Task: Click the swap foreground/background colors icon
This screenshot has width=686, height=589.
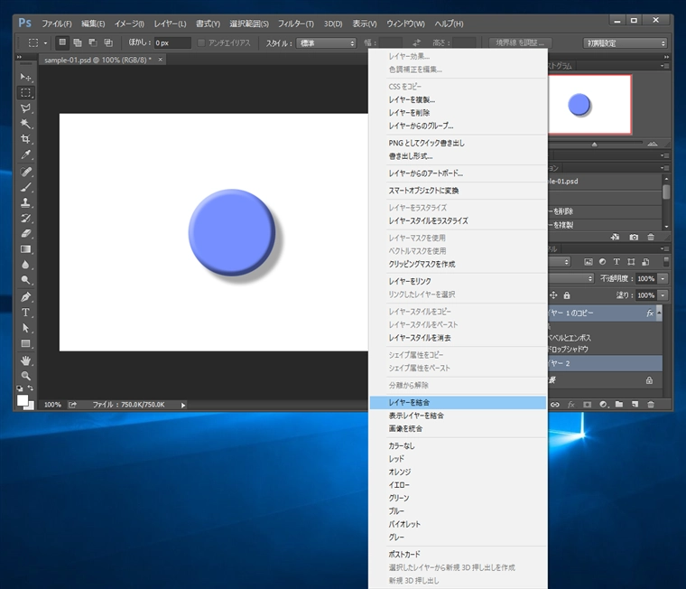Action: tap(31, 388)
